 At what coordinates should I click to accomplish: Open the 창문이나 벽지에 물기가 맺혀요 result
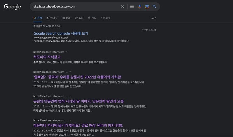[x=78, y=126]
